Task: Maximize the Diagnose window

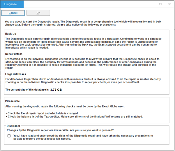Action: (x=160, y=4)
